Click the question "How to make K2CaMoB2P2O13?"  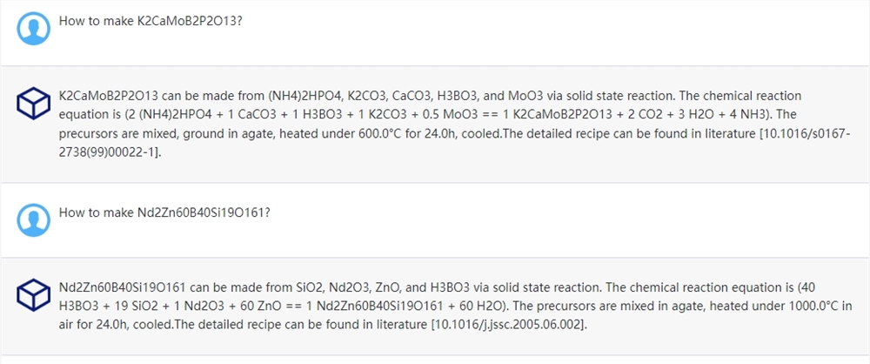coord(150,20)
